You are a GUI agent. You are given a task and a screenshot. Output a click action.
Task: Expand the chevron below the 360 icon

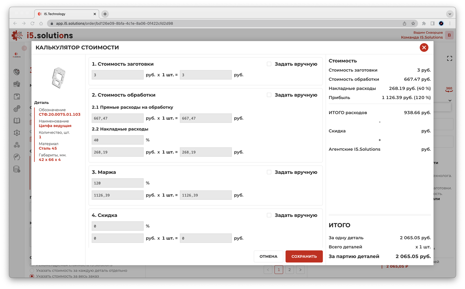450,100
